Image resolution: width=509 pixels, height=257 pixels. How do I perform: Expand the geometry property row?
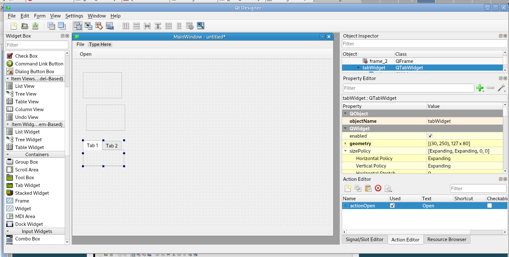pos(345,144)
